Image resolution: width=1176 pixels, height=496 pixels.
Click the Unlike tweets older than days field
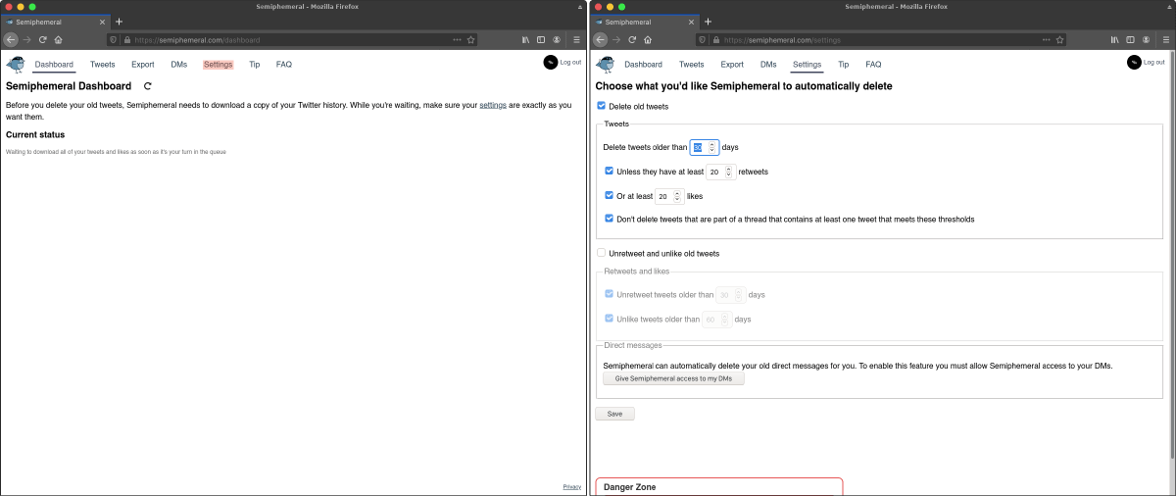point(716,319)
